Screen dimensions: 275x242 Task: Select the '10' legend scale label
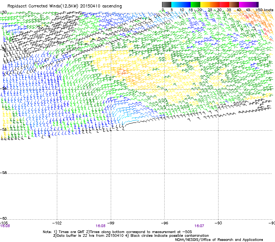click(182, 10)
